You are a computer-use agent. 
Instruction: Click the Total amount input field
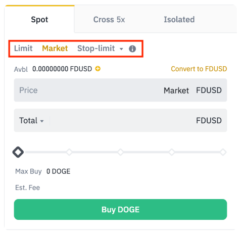pyautogui.click(x=120, y=120)
